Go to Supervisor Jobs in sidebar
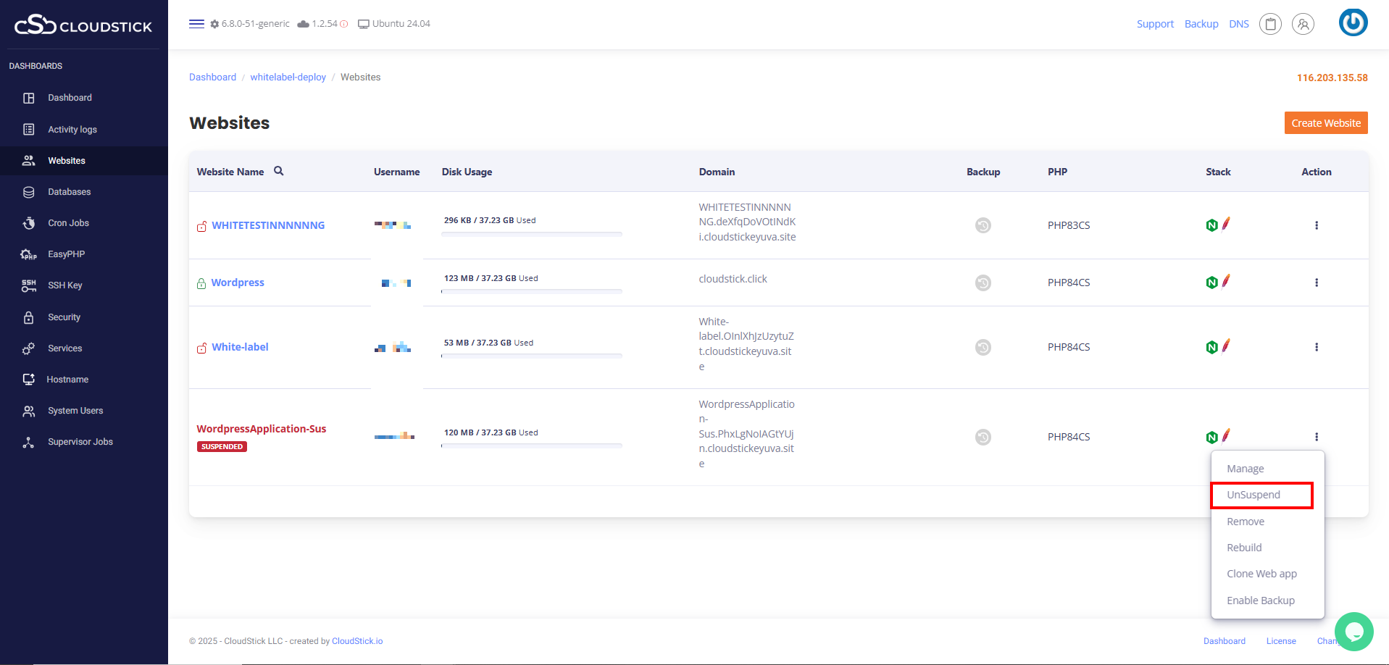 80,442
